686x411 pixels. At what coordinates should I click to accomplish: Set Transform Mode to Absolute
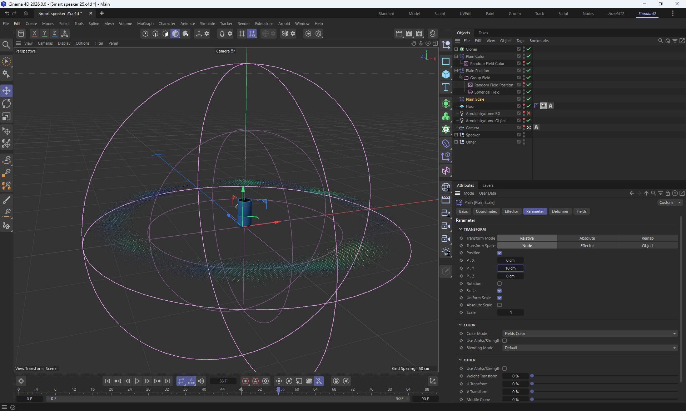pyautogui.click(x=587, y=238)
